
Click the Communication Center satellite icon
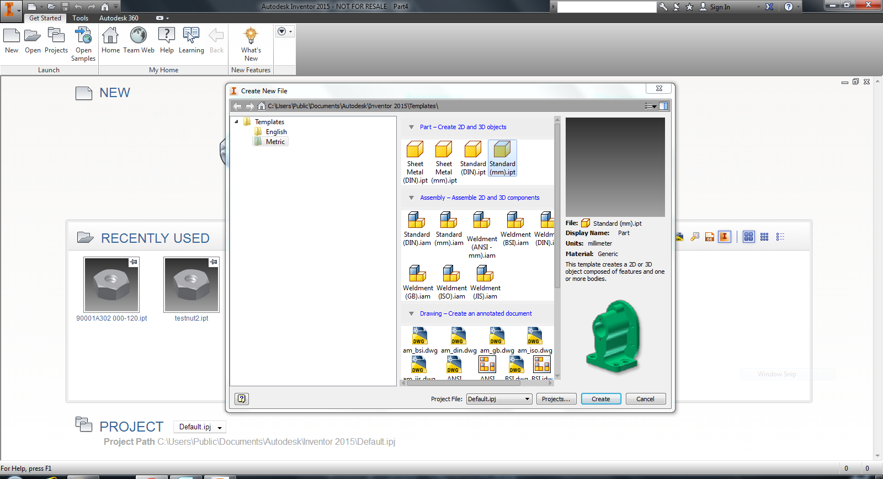point(676,7)
